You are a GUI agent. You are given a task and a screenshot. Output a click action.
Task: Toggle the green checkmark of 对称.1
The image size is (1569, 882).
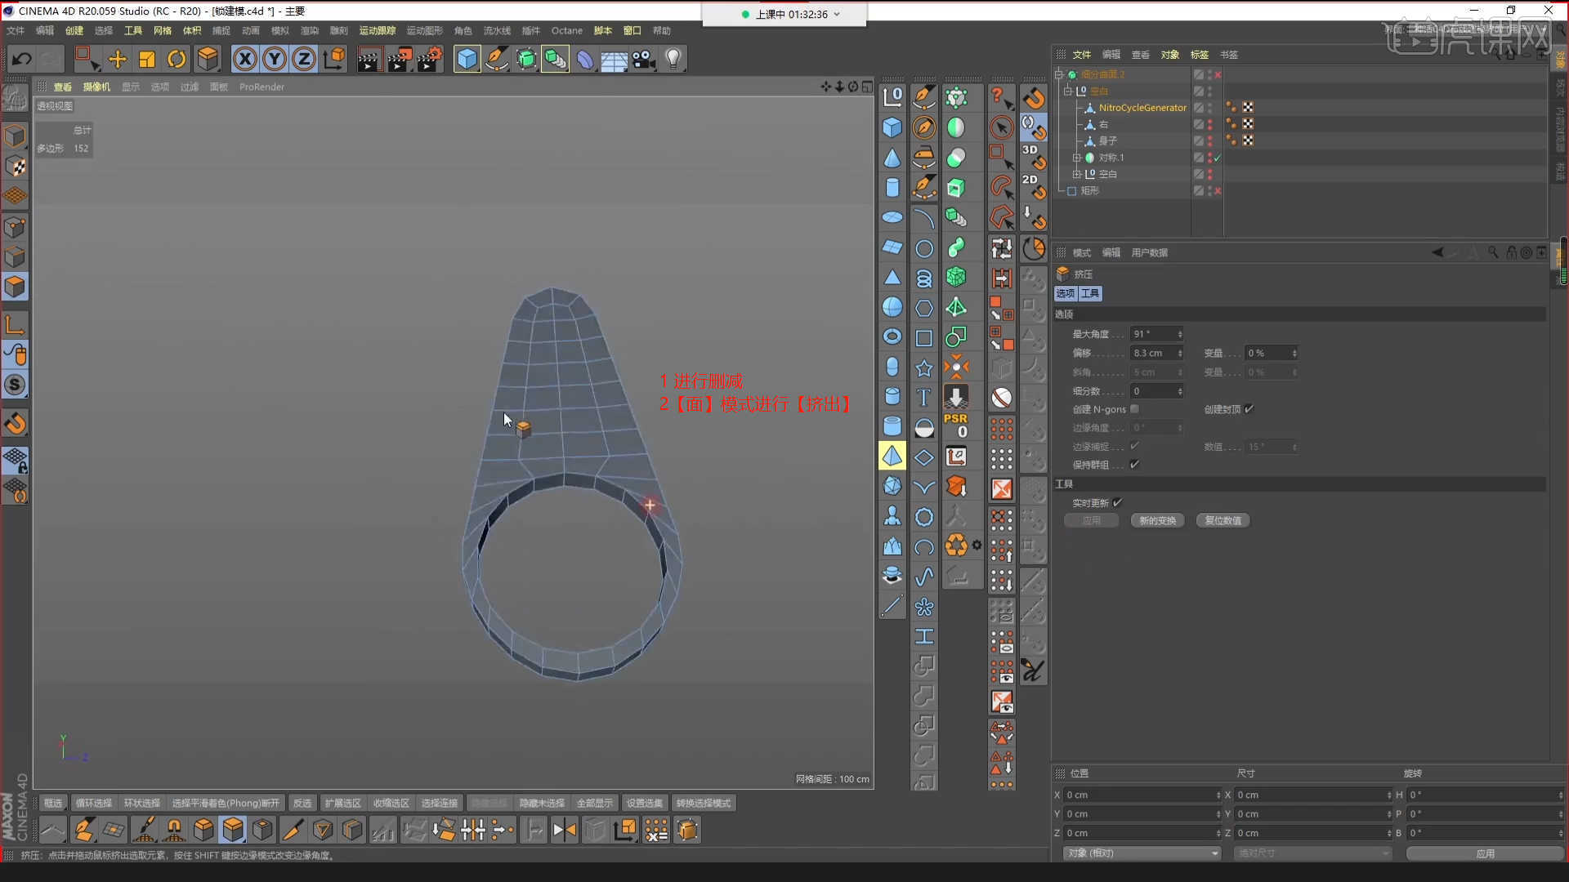pos(1218,158)
